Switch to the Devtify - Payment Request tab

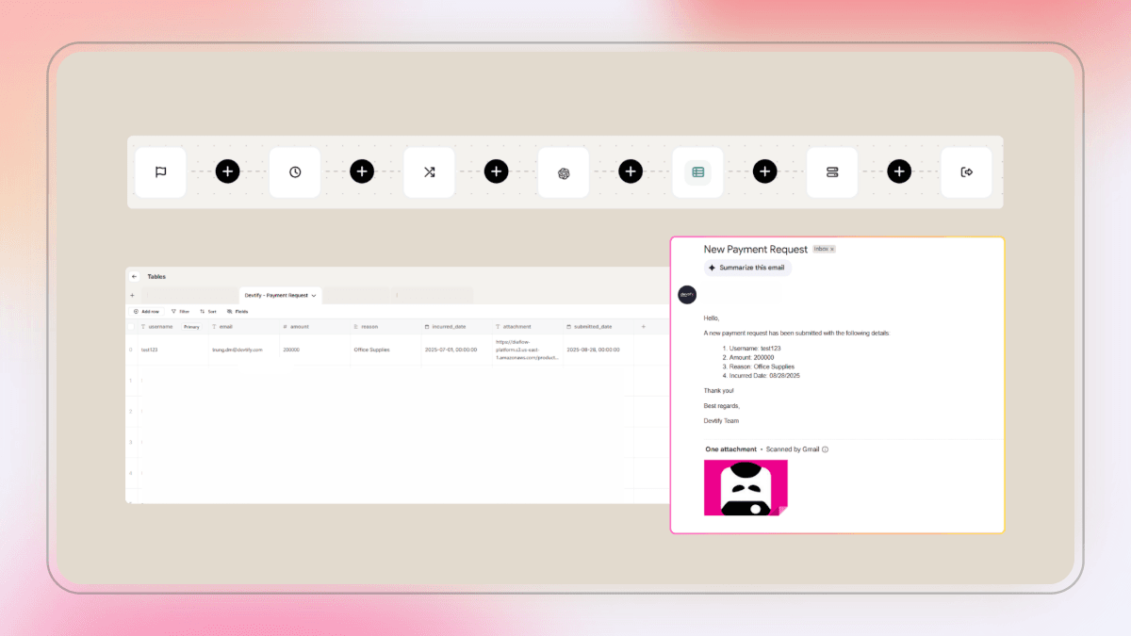[276, 296]
